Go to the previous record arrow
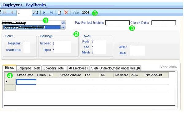 tap(12, 13)
